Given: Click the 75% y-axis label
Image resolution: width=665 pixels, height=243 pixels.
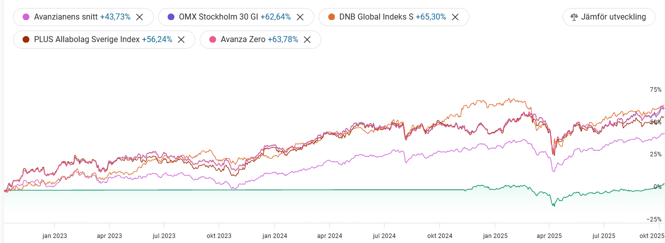Looking at the screenshot, I should click(655, 90).
